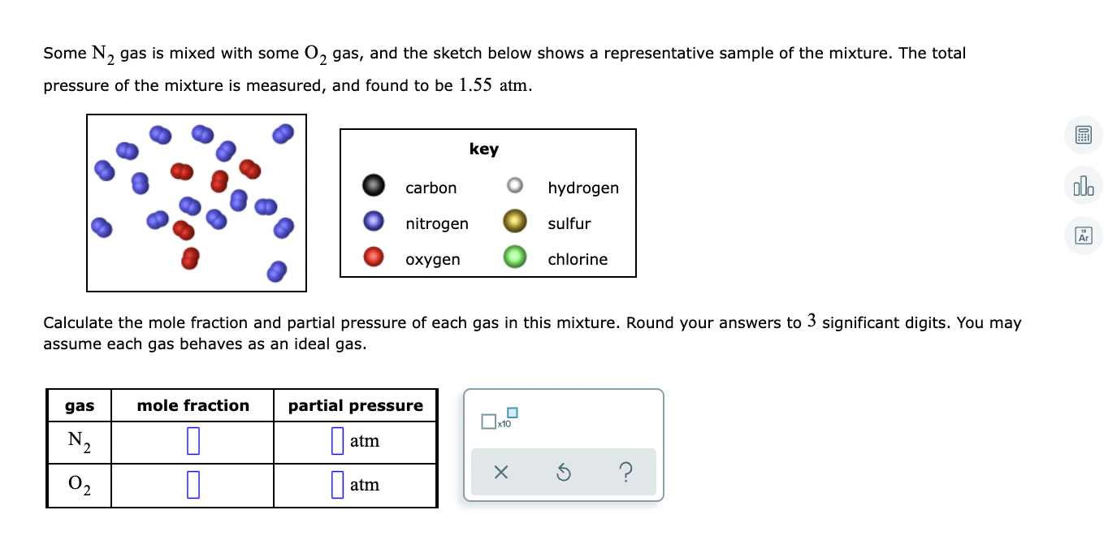Screen dimensions: 1108x549
Task: Clear the answer using the X icon
Action: pyautogui.click(x=500, y=472)
